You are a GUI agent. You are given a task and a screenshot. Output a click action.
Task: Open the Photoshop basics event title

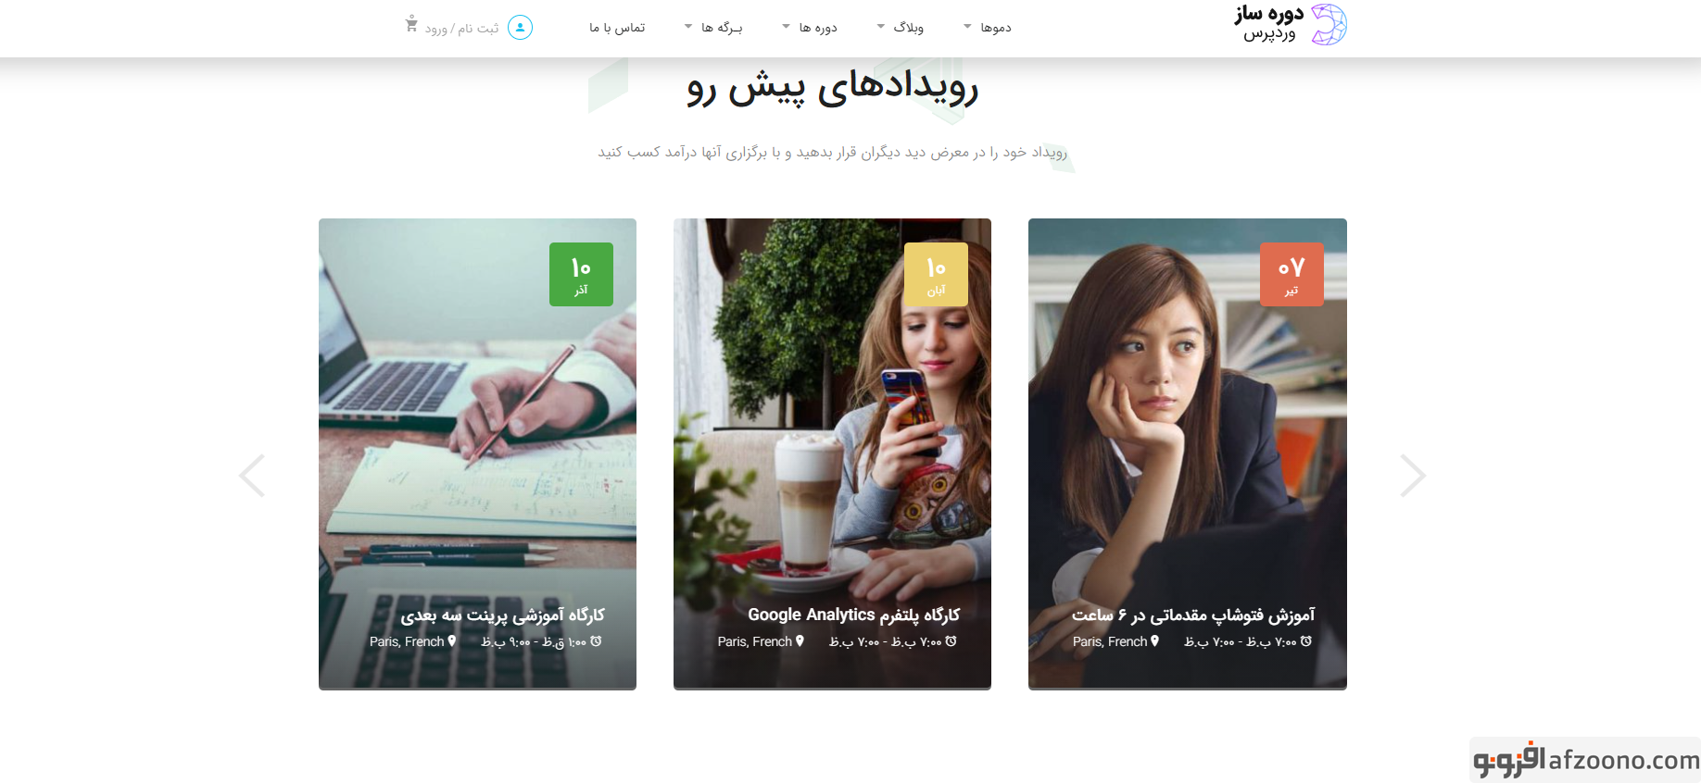(x=1193, y=615)
